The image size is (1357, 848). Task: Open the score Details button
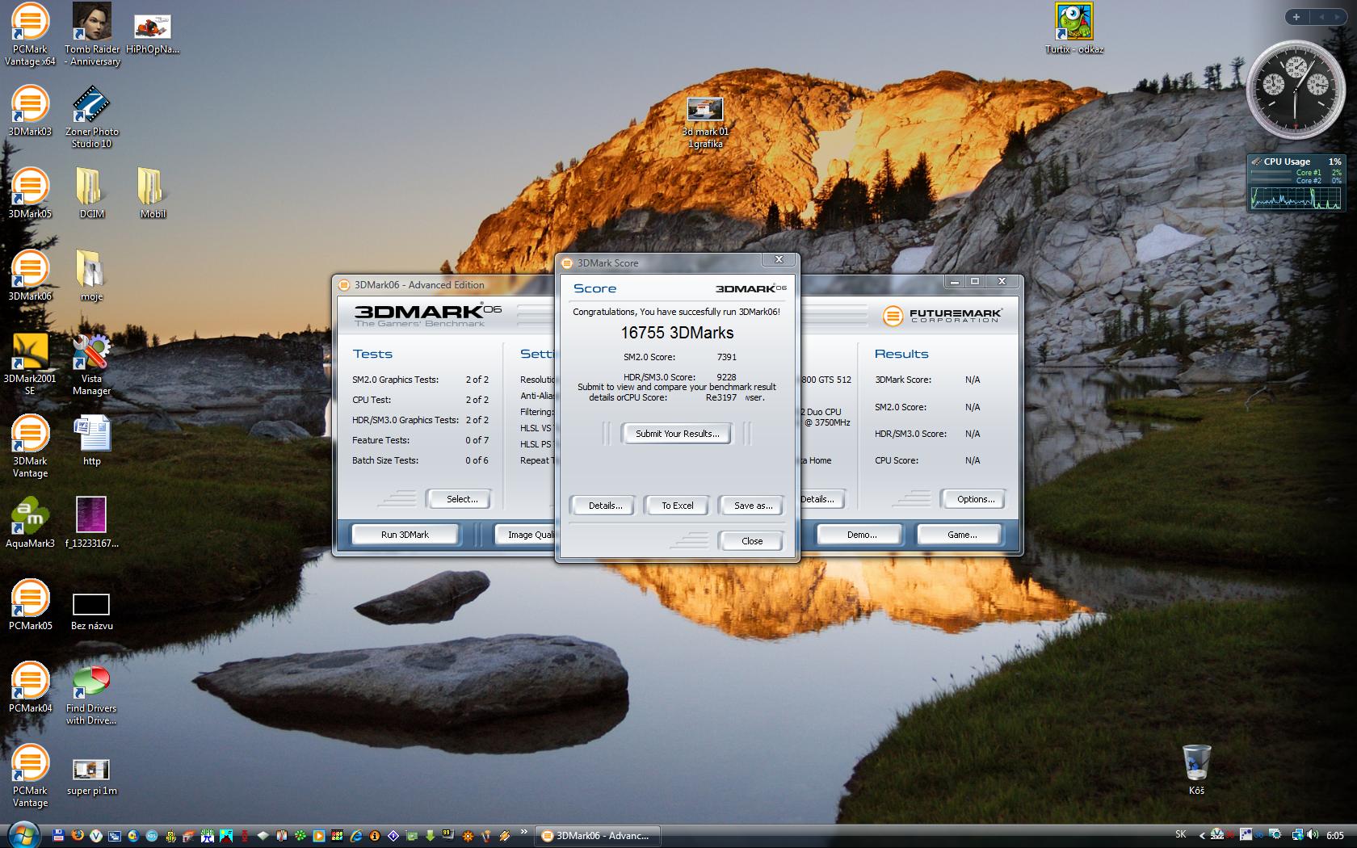click(x=605, y=506)
